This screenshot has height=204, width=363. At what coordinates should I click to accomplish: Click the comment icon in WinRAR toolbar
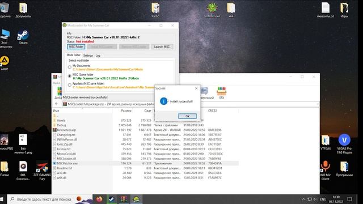204,93
